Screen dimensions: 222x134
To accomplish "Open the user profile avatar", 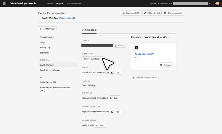I will [x=217, y=4].
